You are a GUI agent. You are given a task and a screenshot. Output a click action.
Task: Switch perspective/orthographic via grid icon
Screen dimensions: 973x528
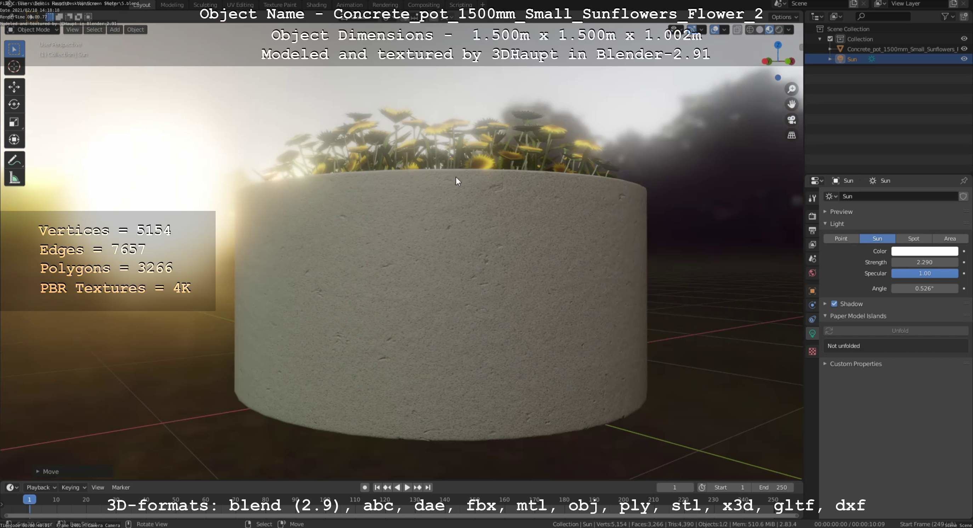point(791,135)
